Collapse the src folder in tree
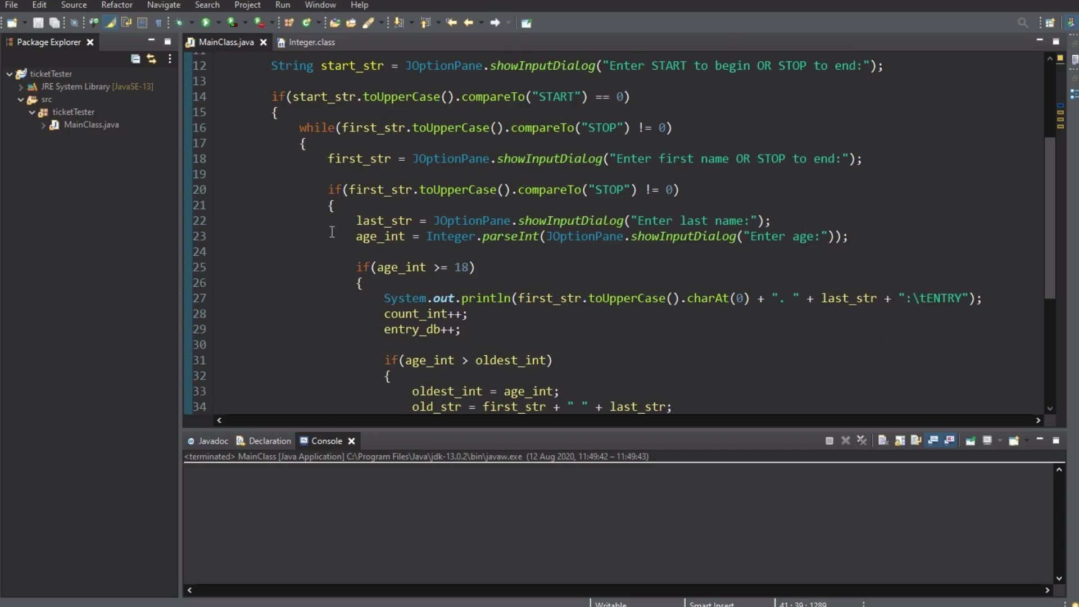The height and width of the screenshot is (607, 1079). [x=21, y=100]
